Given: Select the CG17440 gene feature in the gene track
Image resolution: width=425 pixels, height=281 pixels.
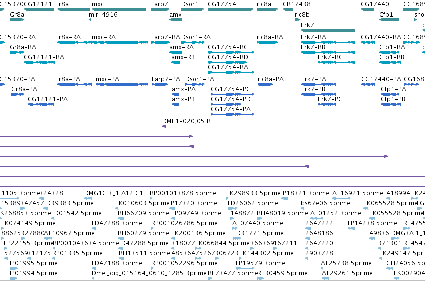Looking at the screenshot, I should [367, 9].
